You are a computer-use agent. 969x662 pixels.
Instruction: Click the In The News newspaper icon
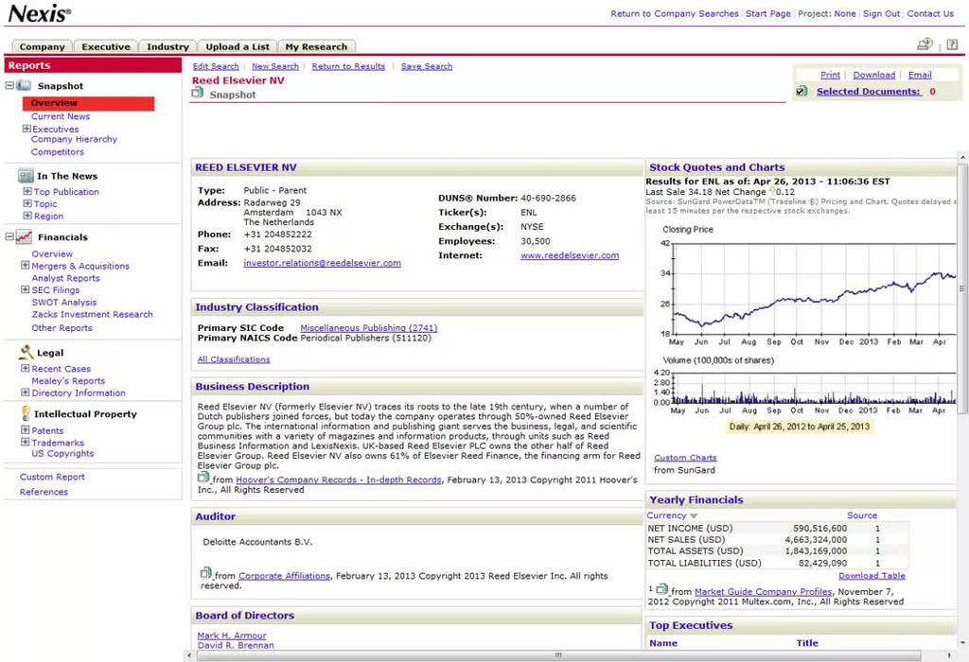pyautogui.click(x=26, y=176)
